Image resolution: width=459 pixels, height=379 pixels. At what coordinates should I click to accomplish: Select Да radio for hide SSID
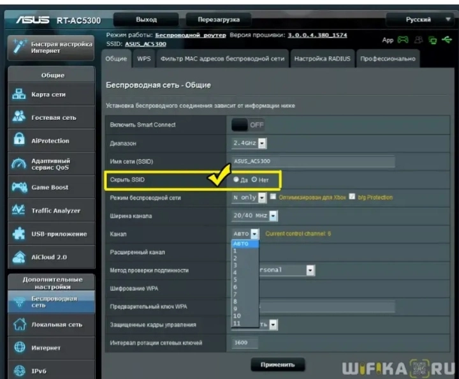[236, 179]
